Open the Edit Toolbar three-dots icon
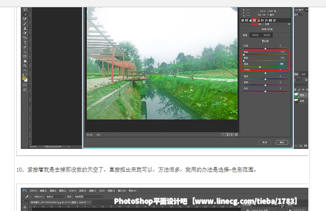This screenshot has height=211, width=326. pyautogui.click(x=25, y=70)
